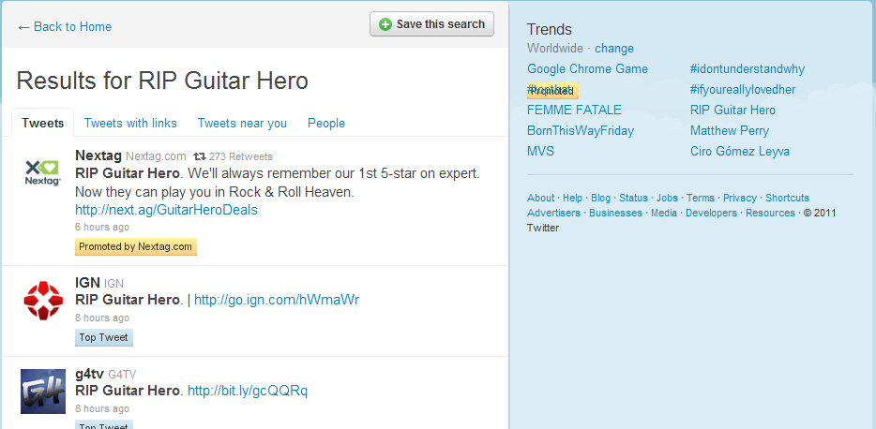876x429 pixels.
Task: Open the Terms footer link
Action: click(x=700, y=198)
